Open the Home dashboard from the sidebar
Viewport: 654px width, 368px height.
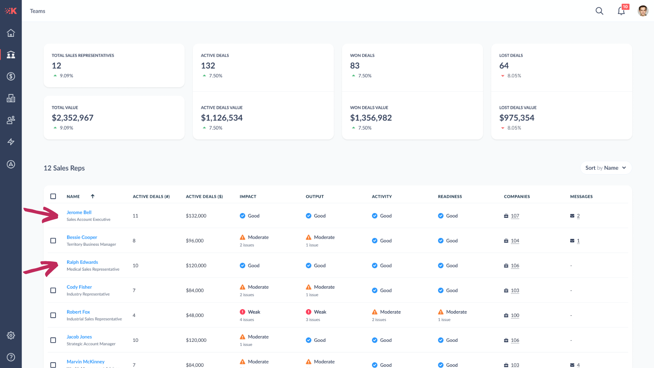[11, 33]
